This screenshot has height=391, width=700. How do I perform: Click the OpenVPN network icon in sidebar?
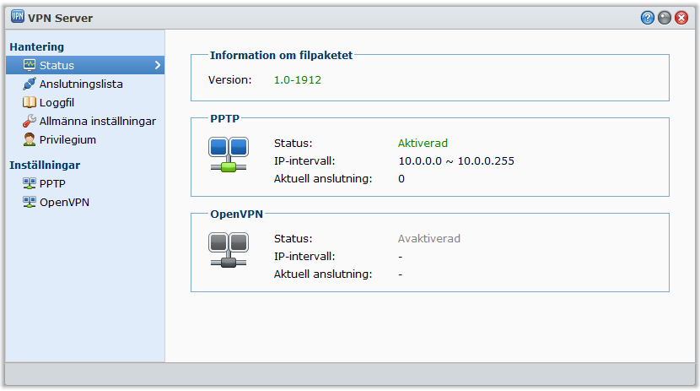(x=30, y=202)
